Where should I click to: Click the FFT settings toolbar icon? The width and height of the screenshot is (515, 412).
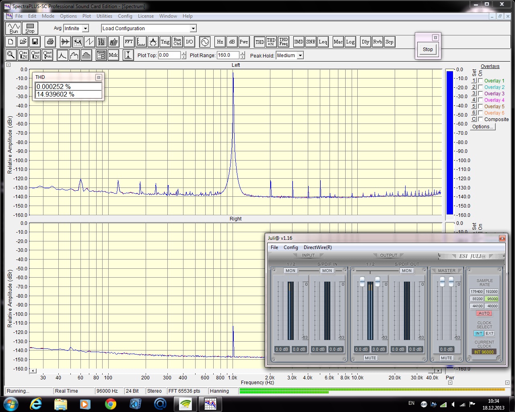click(129, 42)
